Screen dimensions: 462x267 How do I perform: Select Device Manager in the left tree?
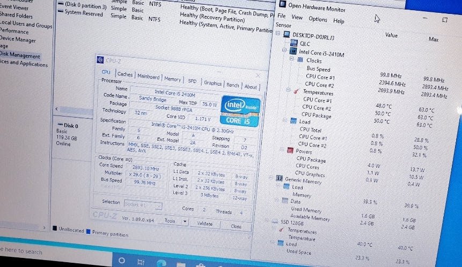pos(18,39)
